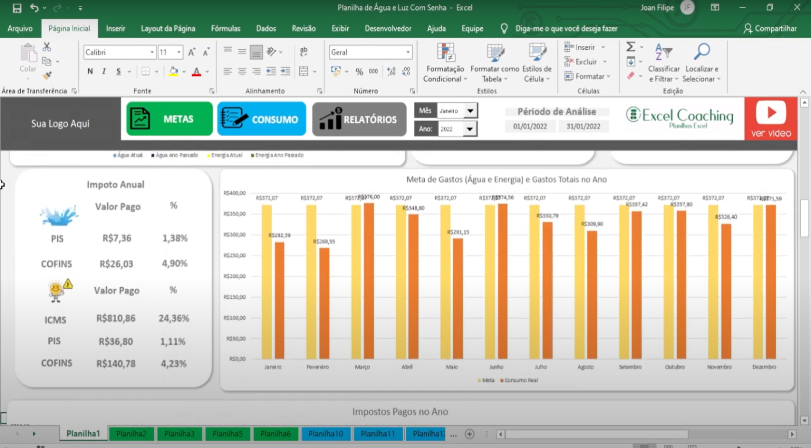
Task: Toggle Italic formatting
Action: (104, 71)
